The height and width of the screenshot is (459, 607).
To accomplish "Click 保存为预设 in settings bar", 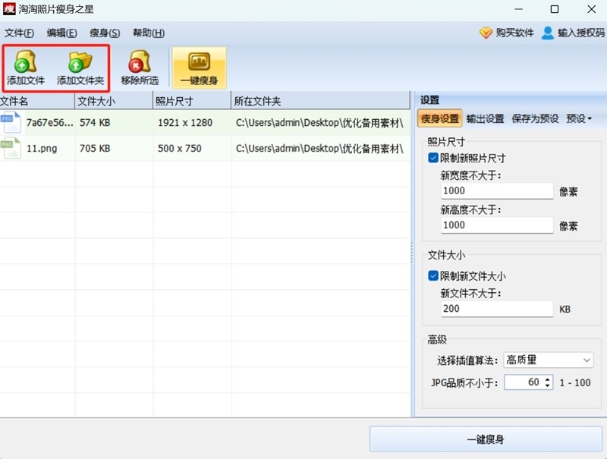I will pos(535,118).
